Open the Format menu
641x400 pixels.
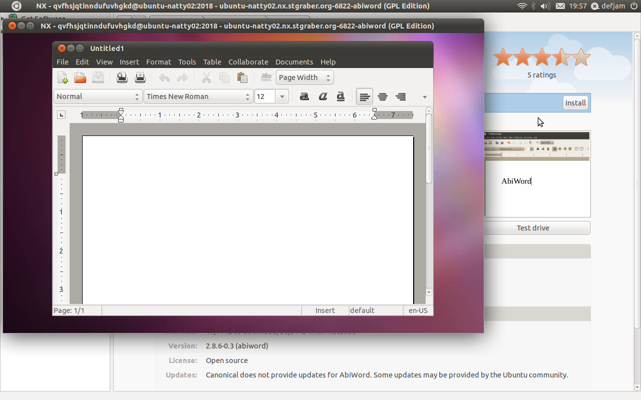159,62
